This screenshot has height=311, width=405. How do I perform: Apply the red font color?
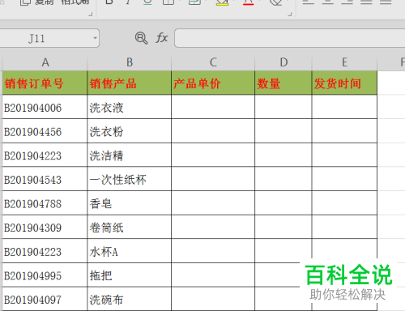(x=249, y=2)
